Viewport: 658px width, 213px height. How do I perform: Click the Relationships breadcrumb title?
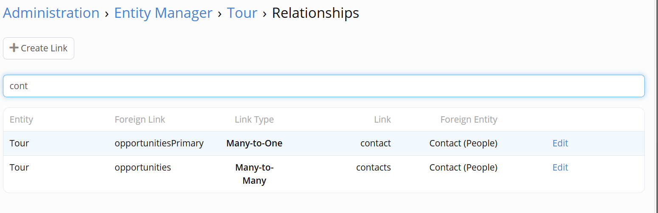(315, 13)
